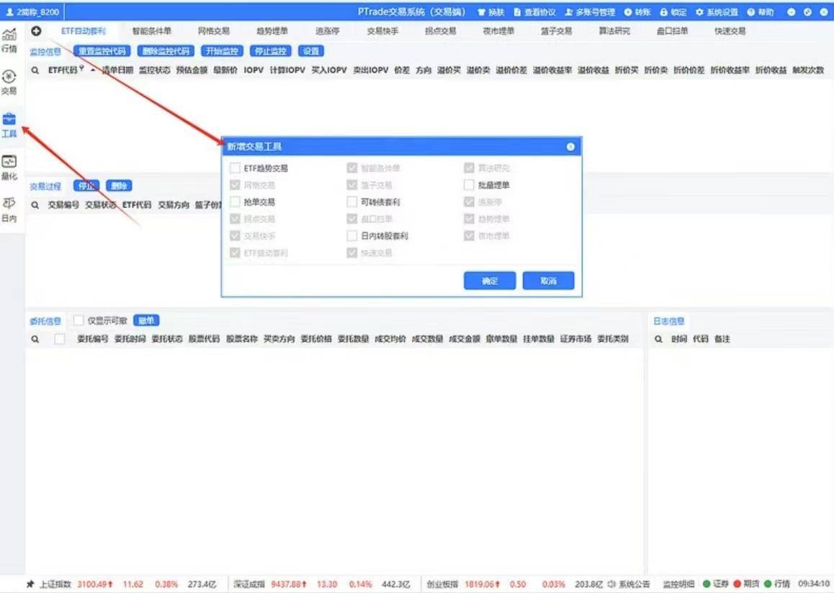Switch to 盘口扫单 tab

click(672, 31)
